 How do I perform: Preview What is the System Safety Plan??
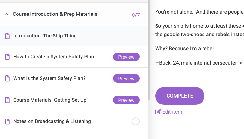click(126, 78)
